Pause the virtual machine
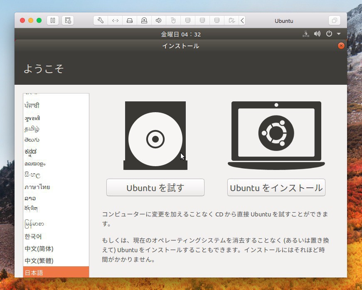This screenshot has width=362, height=290. 53,20
